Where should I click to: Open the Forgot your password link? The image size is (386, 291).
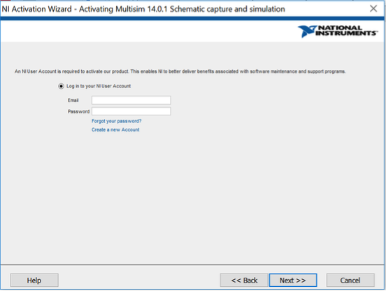point(117,121)
